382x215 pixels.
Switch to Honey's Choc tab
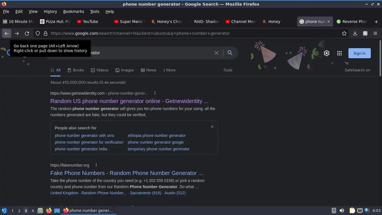tap(166, 22)
